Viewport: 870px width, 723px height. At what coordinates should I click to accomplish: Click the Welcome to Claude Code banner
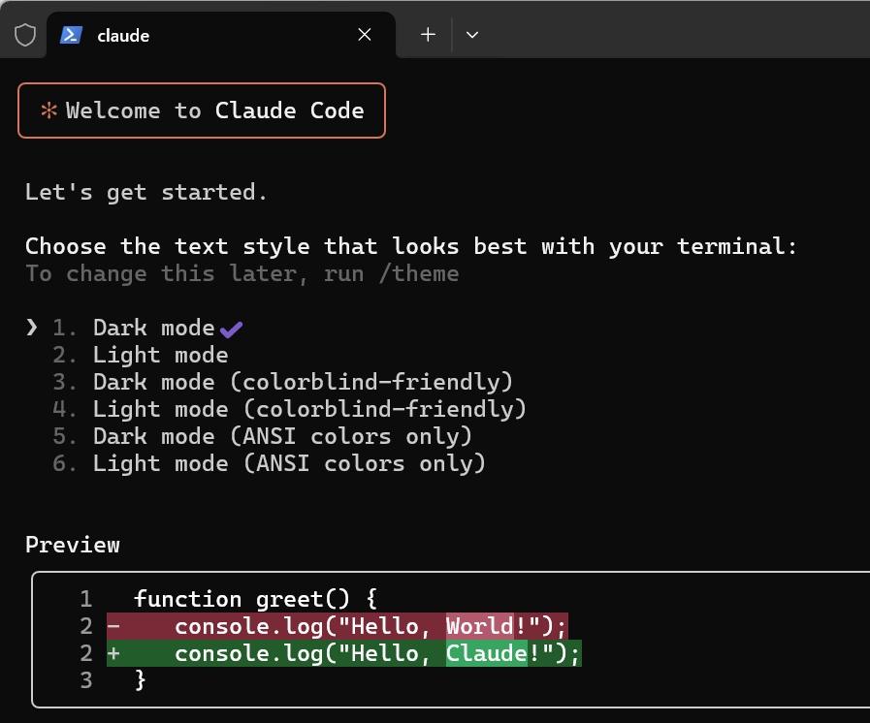tap(202, 110)
